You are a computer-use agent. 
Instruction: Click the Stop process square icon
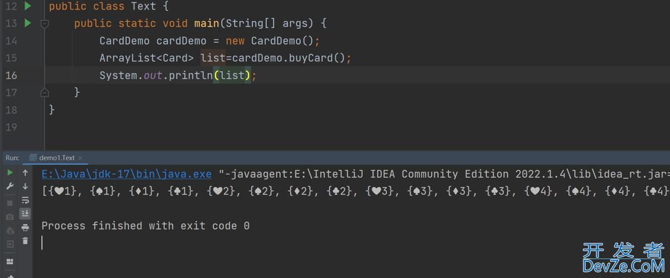[x=10, y=203]
